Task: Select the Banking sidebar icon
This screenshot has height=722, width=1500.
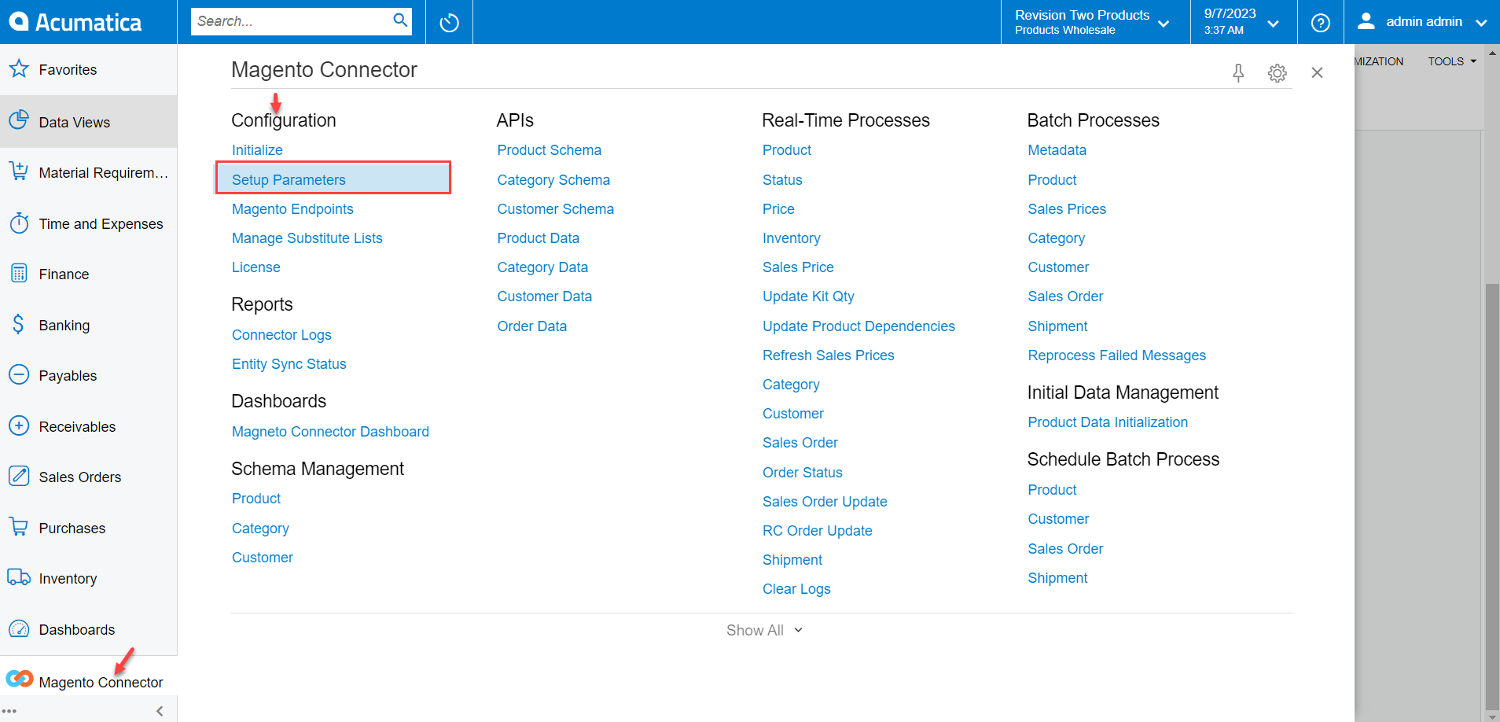Action: [19, 324]
